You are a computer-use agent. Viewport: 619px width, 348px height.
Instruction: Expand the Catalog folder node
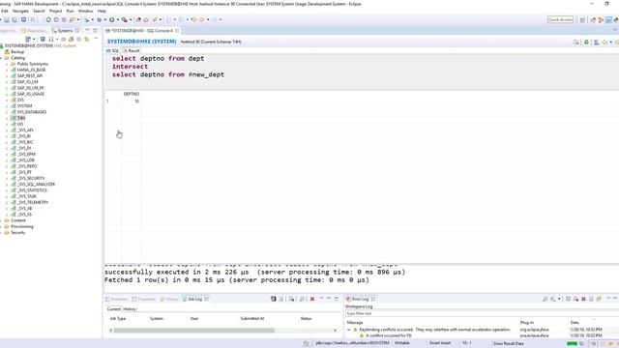click(x=2, y=58)
